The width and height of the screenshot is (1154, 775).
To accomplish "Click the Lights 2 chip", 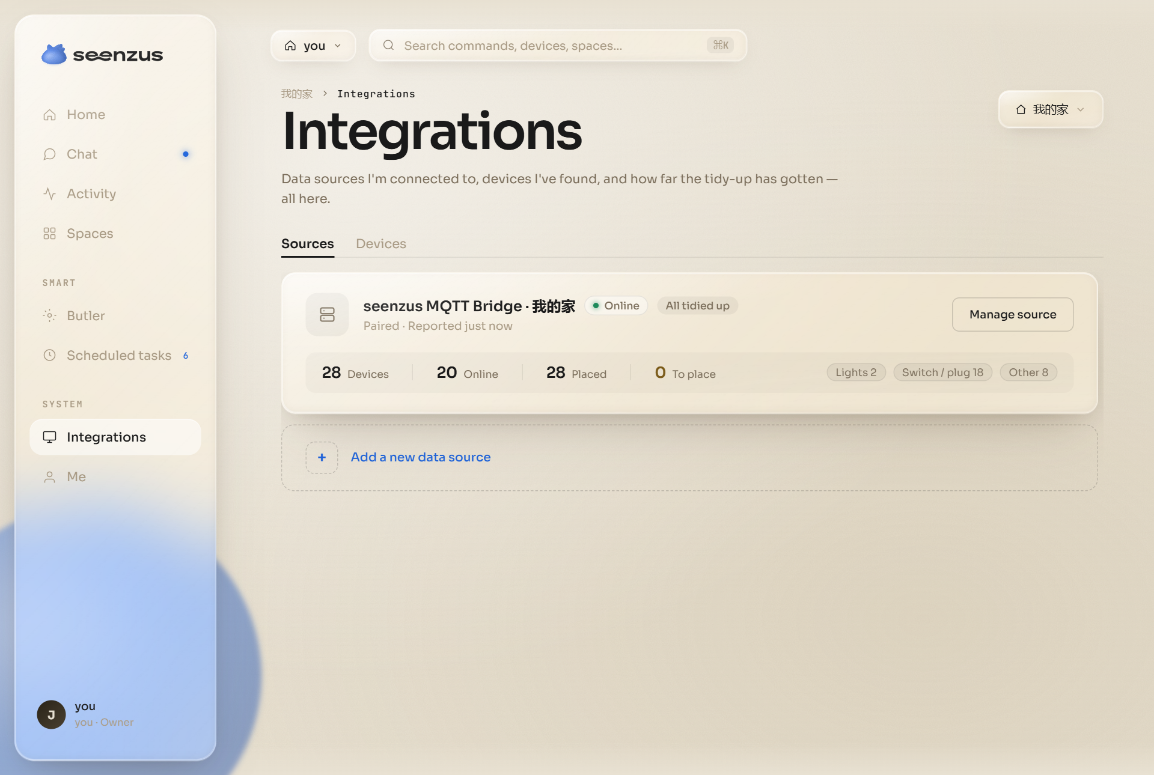I will (x=856, y=372).
